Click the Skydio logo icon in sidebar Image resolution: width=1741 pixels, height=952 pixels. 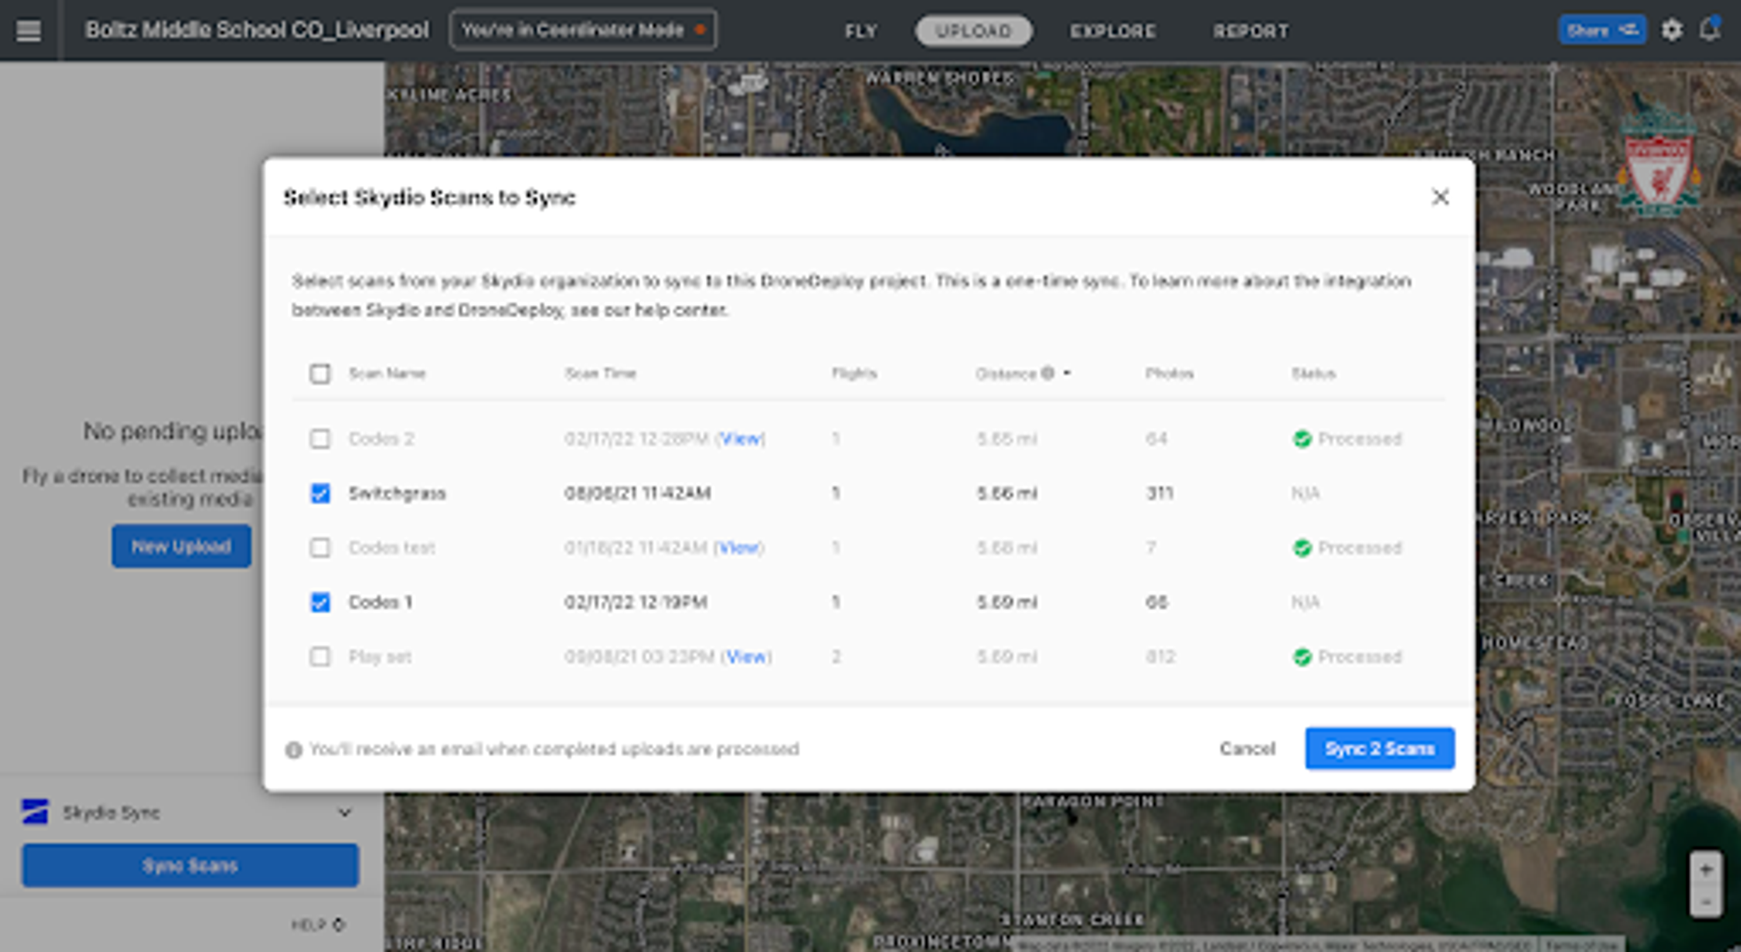click(35, 812)
